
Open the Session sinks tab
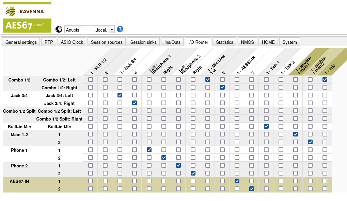[143, 42]
